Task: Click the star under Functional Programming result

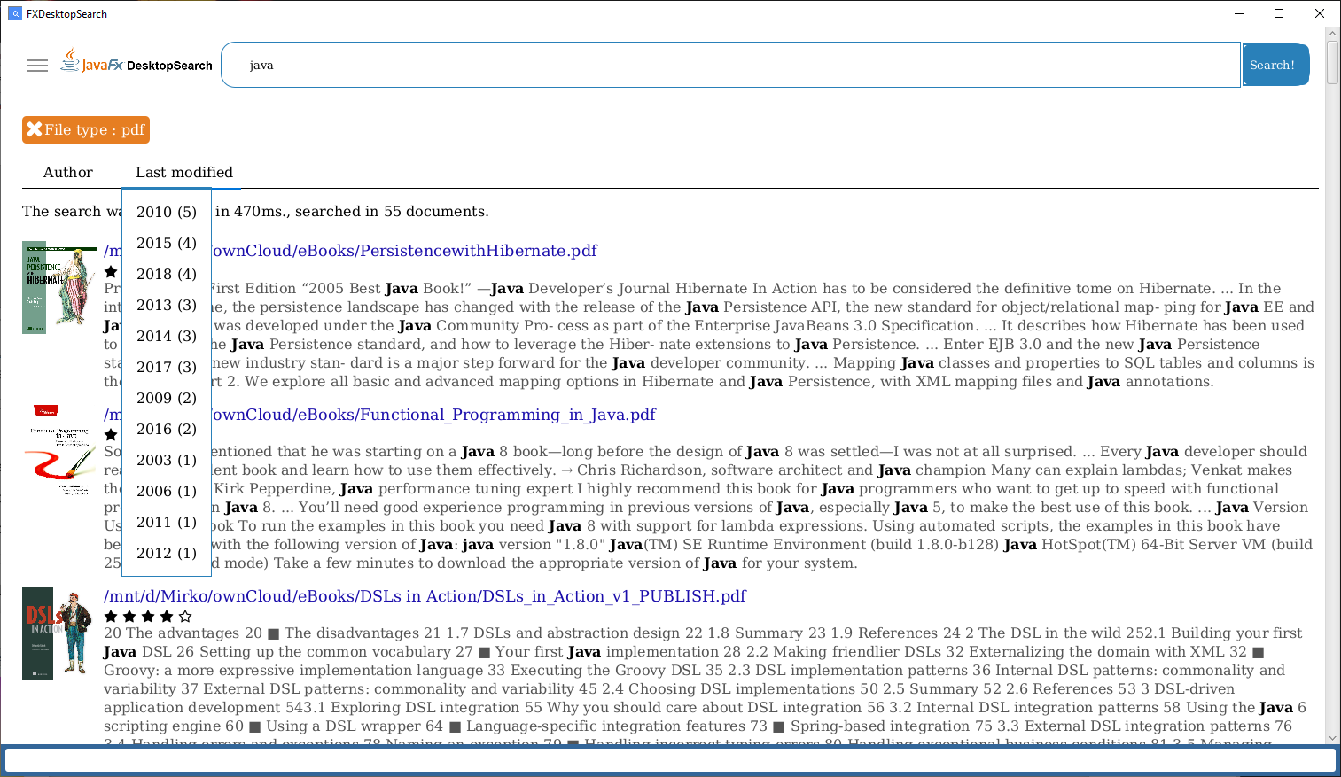Action: tap(111, 434)
